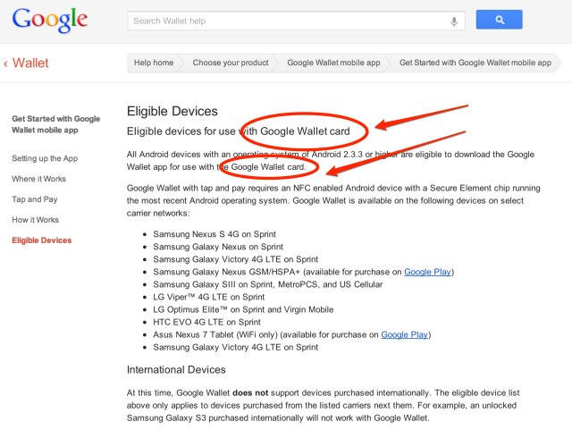
Task: Open Setting up the App page
Action: 45,157
